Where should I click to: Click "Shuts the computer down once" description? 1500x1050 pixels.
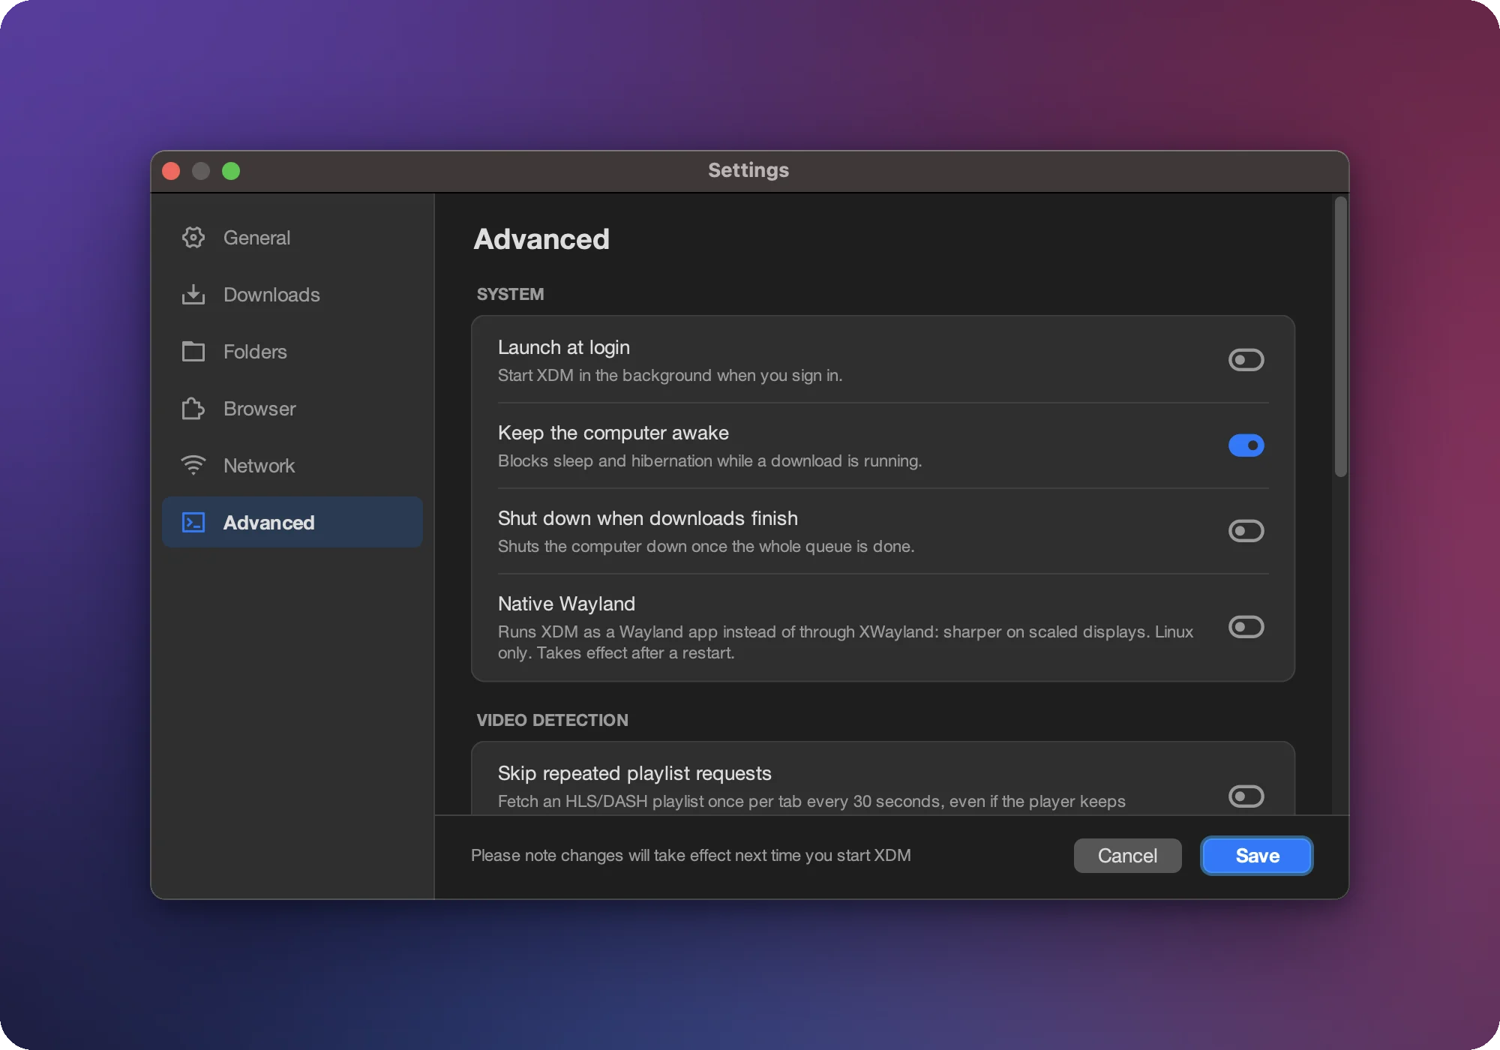click(x=706, y=546)
